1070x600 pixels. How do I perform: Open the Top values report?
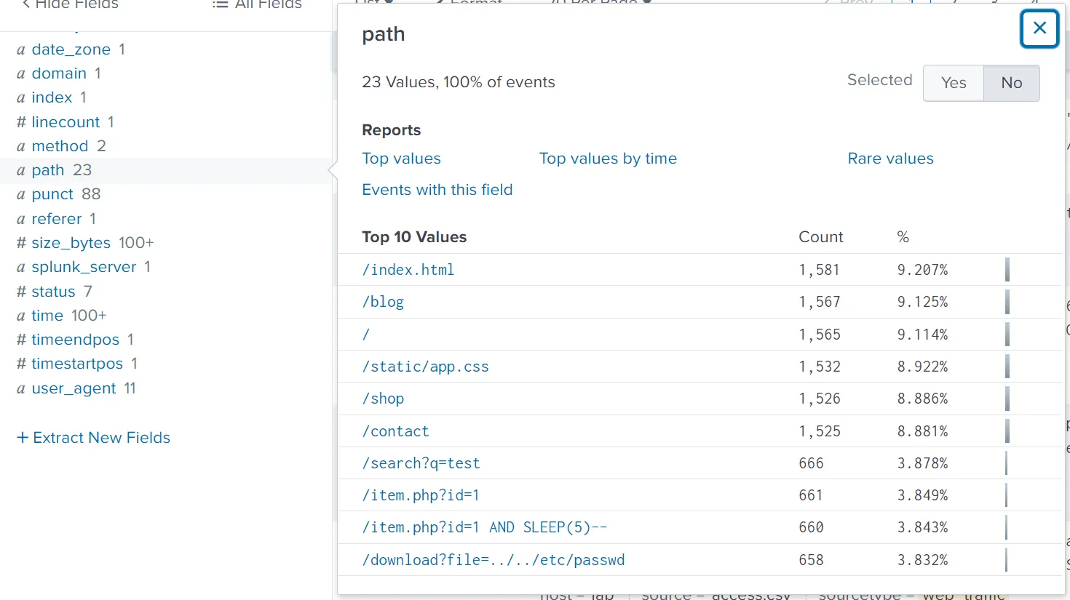click(401, 159)
